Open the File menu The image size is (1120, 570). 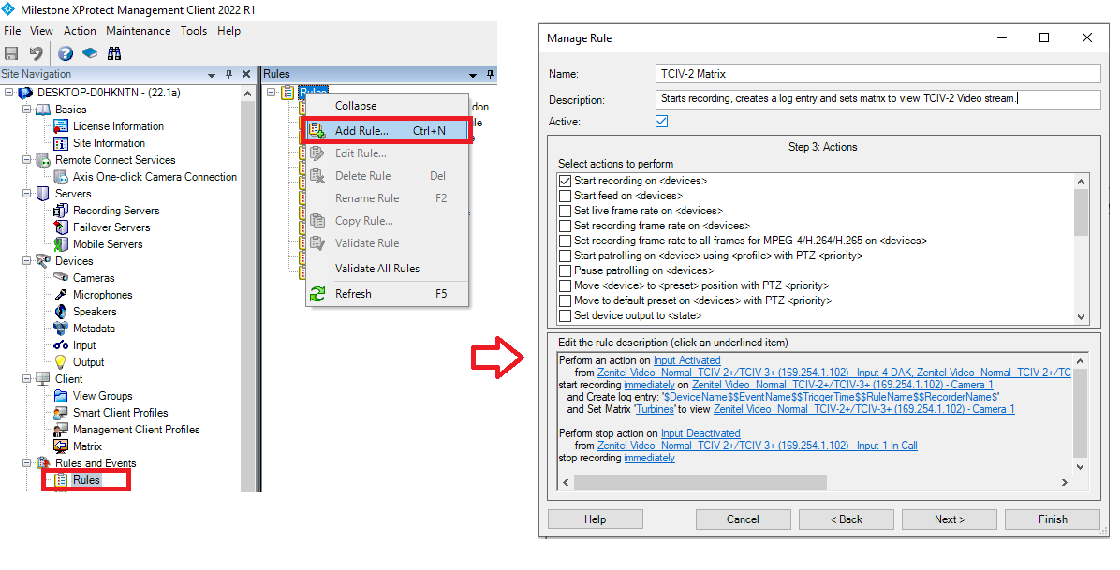(12, 31)
